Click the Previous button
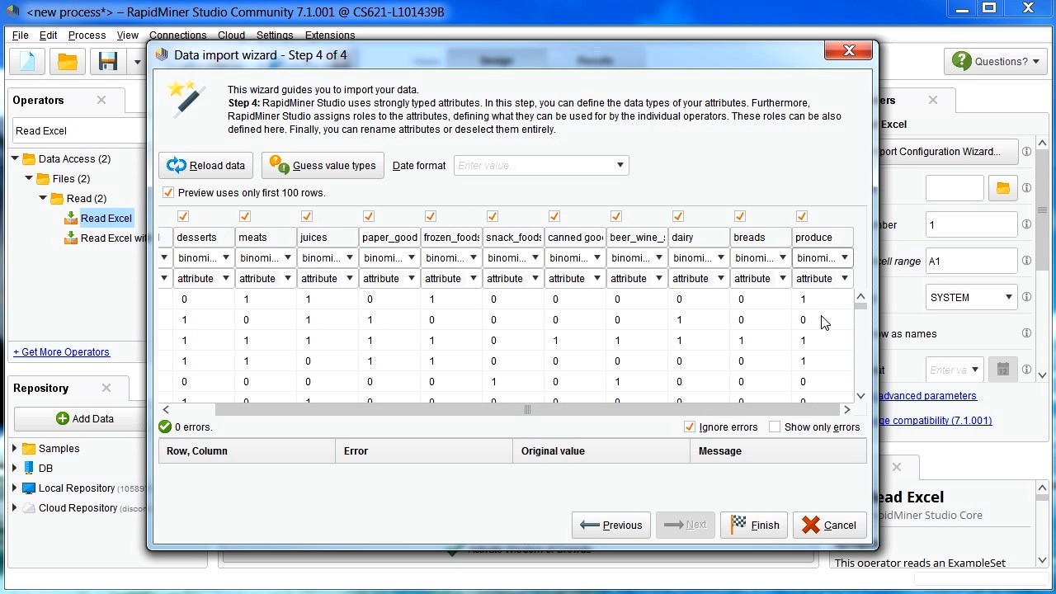This screenshot has width=1056, height=594. [611, 525]
